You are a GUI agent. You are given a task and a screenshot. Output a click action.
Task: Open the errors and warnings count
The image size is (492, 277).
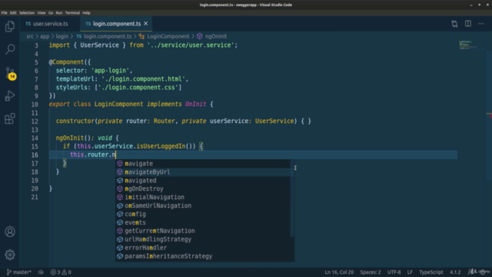pos(61,272)
